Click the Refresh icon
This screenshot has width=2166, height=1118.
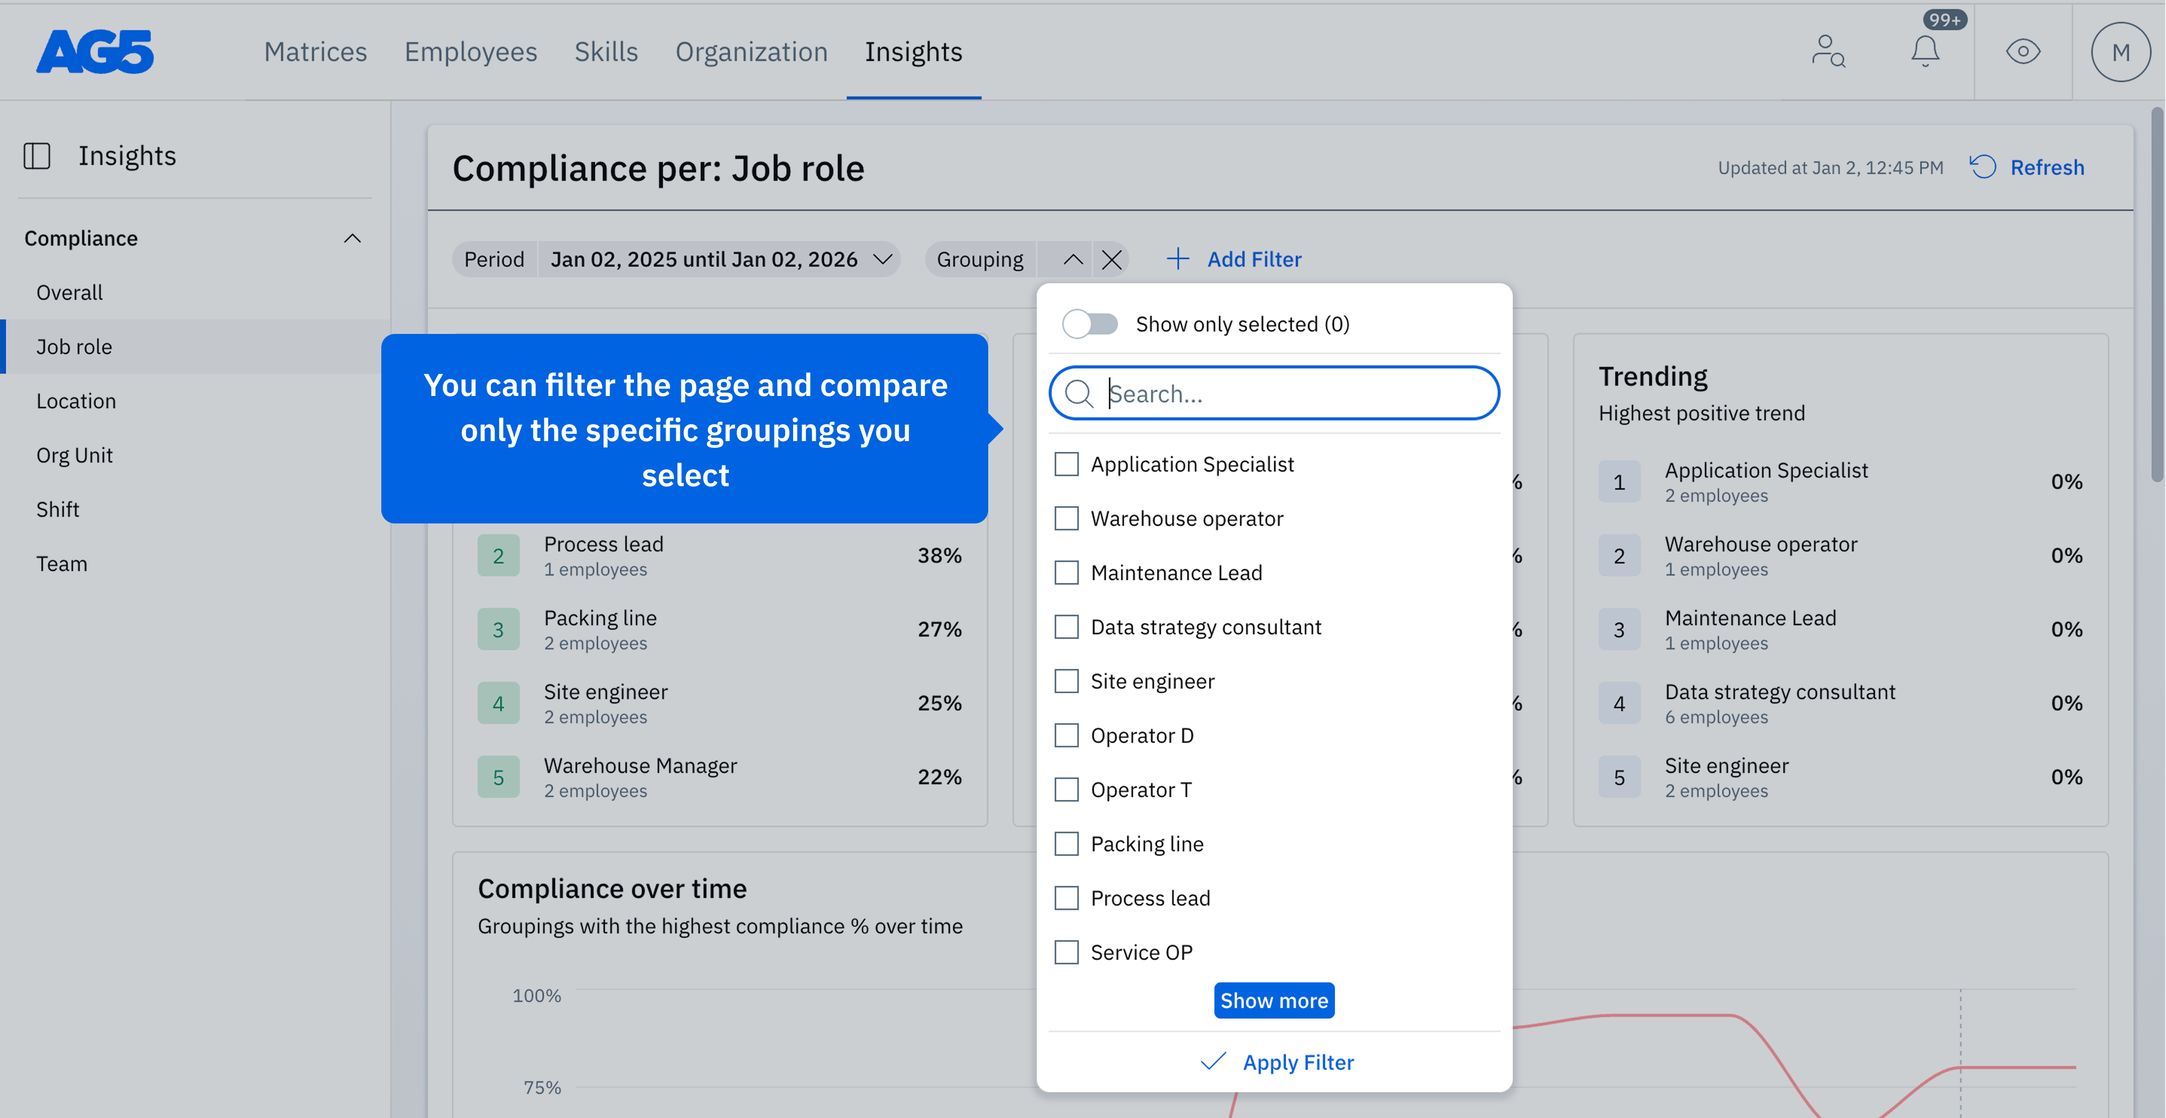pyautogui.click(x=1984, y=168)
